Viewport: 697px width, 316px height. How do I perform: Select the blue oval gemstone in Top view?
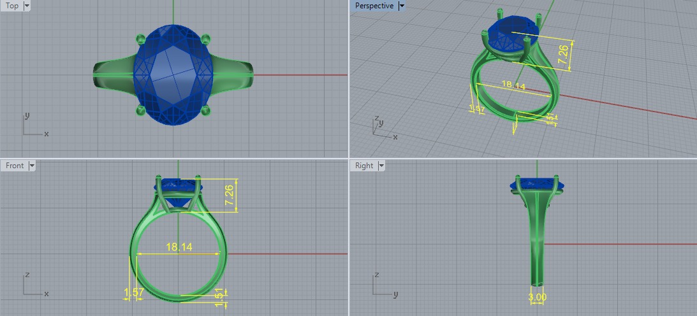click(x=173, y=75)
